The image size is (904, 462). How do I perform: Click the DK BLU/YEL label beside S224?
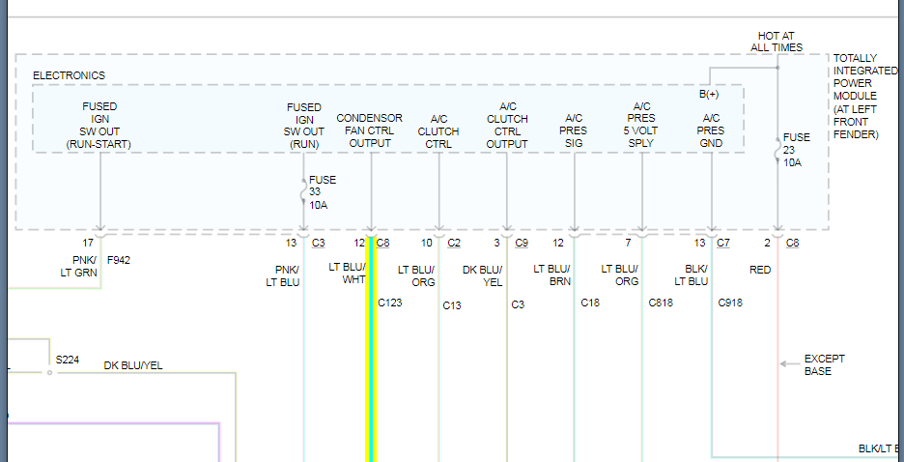(x=133, y=365)
